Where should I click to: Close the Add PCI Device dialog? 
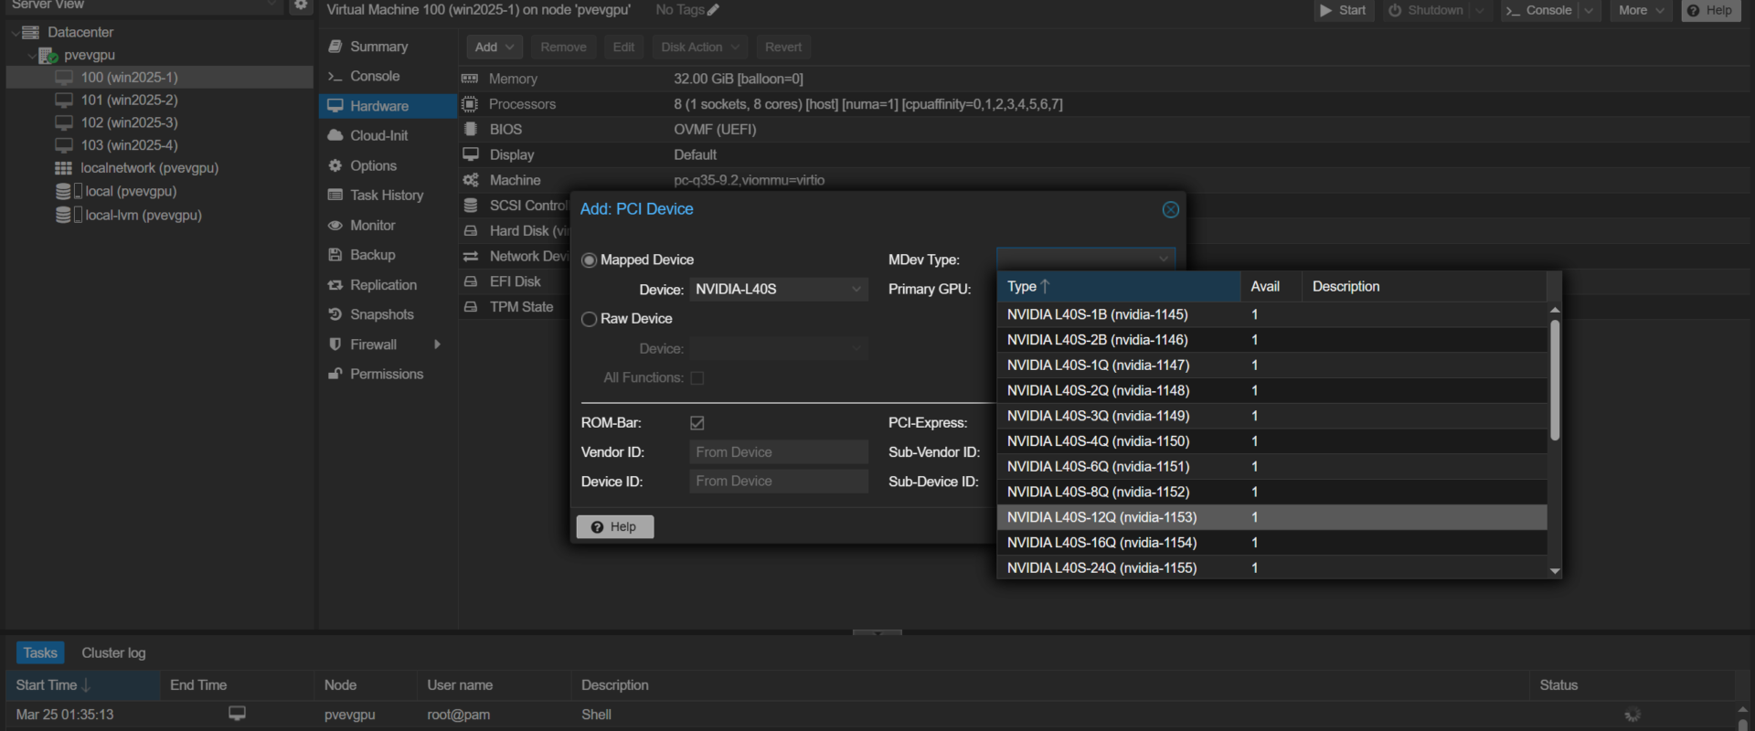[x=1170, y=209]
